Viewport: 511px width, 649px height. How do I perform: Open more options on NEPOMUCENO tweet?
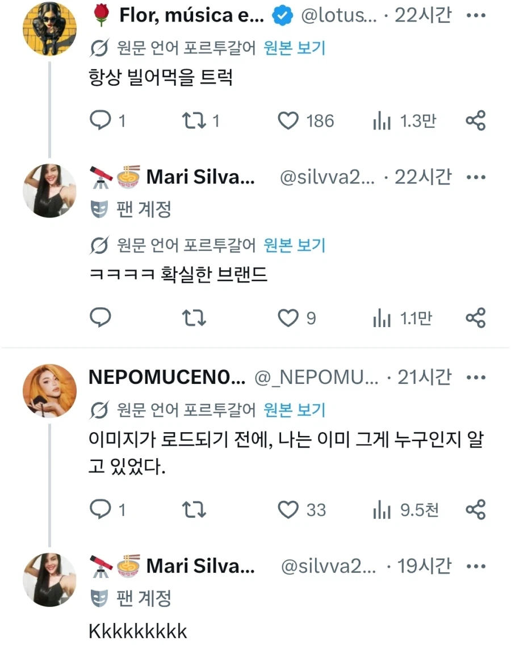(476, 377)
